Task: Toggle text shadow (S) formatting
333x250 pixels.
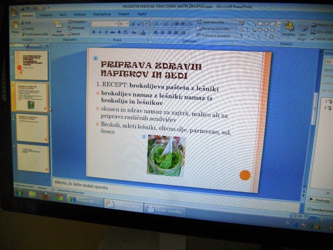Action: click(119, 32)
